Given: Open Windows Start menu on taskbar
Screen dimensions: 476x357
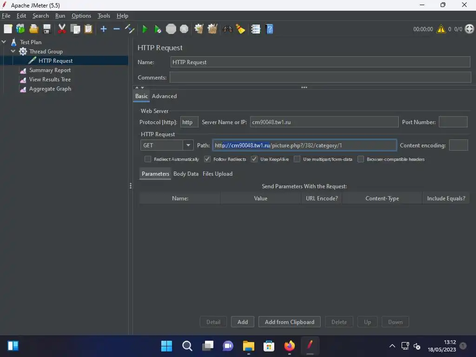Looking at the screenshot, I should tap(166, 346).
